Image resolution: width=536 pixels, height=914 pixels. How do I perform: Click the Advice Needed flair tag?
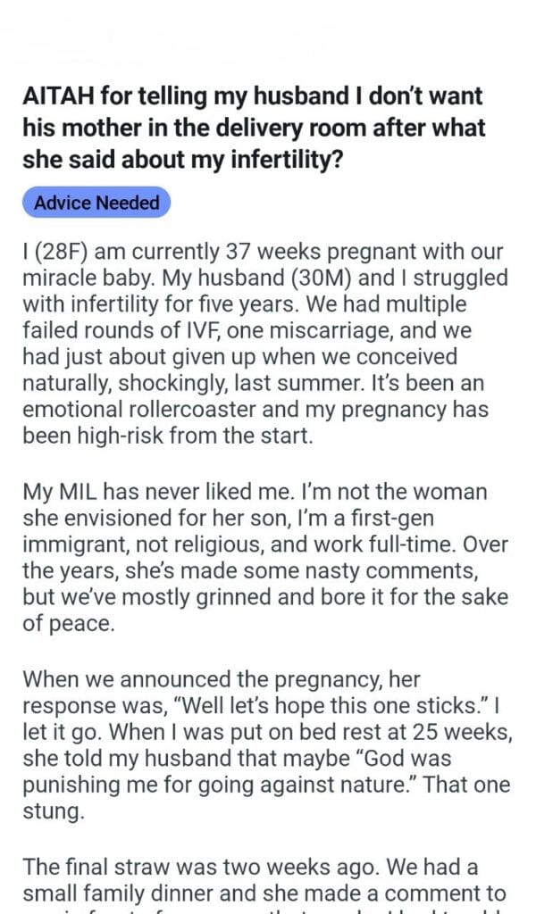(x=96, y=203)
